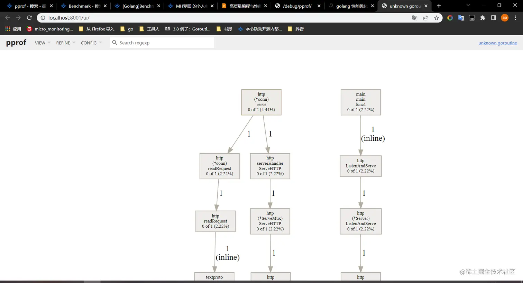This screenshot has width=523, height=283.
Task: Close the 'pprof - 搜索' tab
Action: pos(52,6)
